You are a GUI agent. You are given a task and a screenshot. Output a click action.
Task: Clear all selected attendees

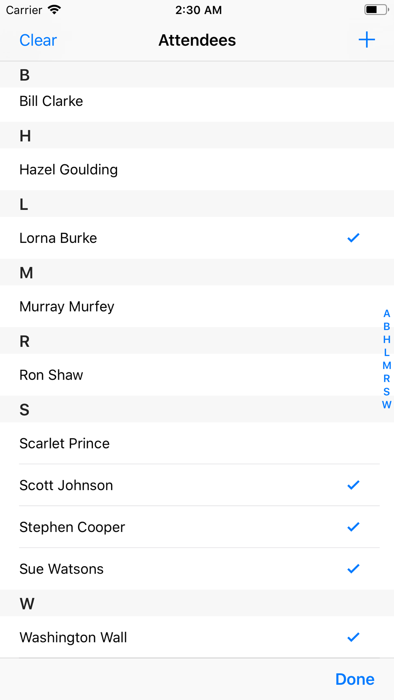click(x=38, y=40)
